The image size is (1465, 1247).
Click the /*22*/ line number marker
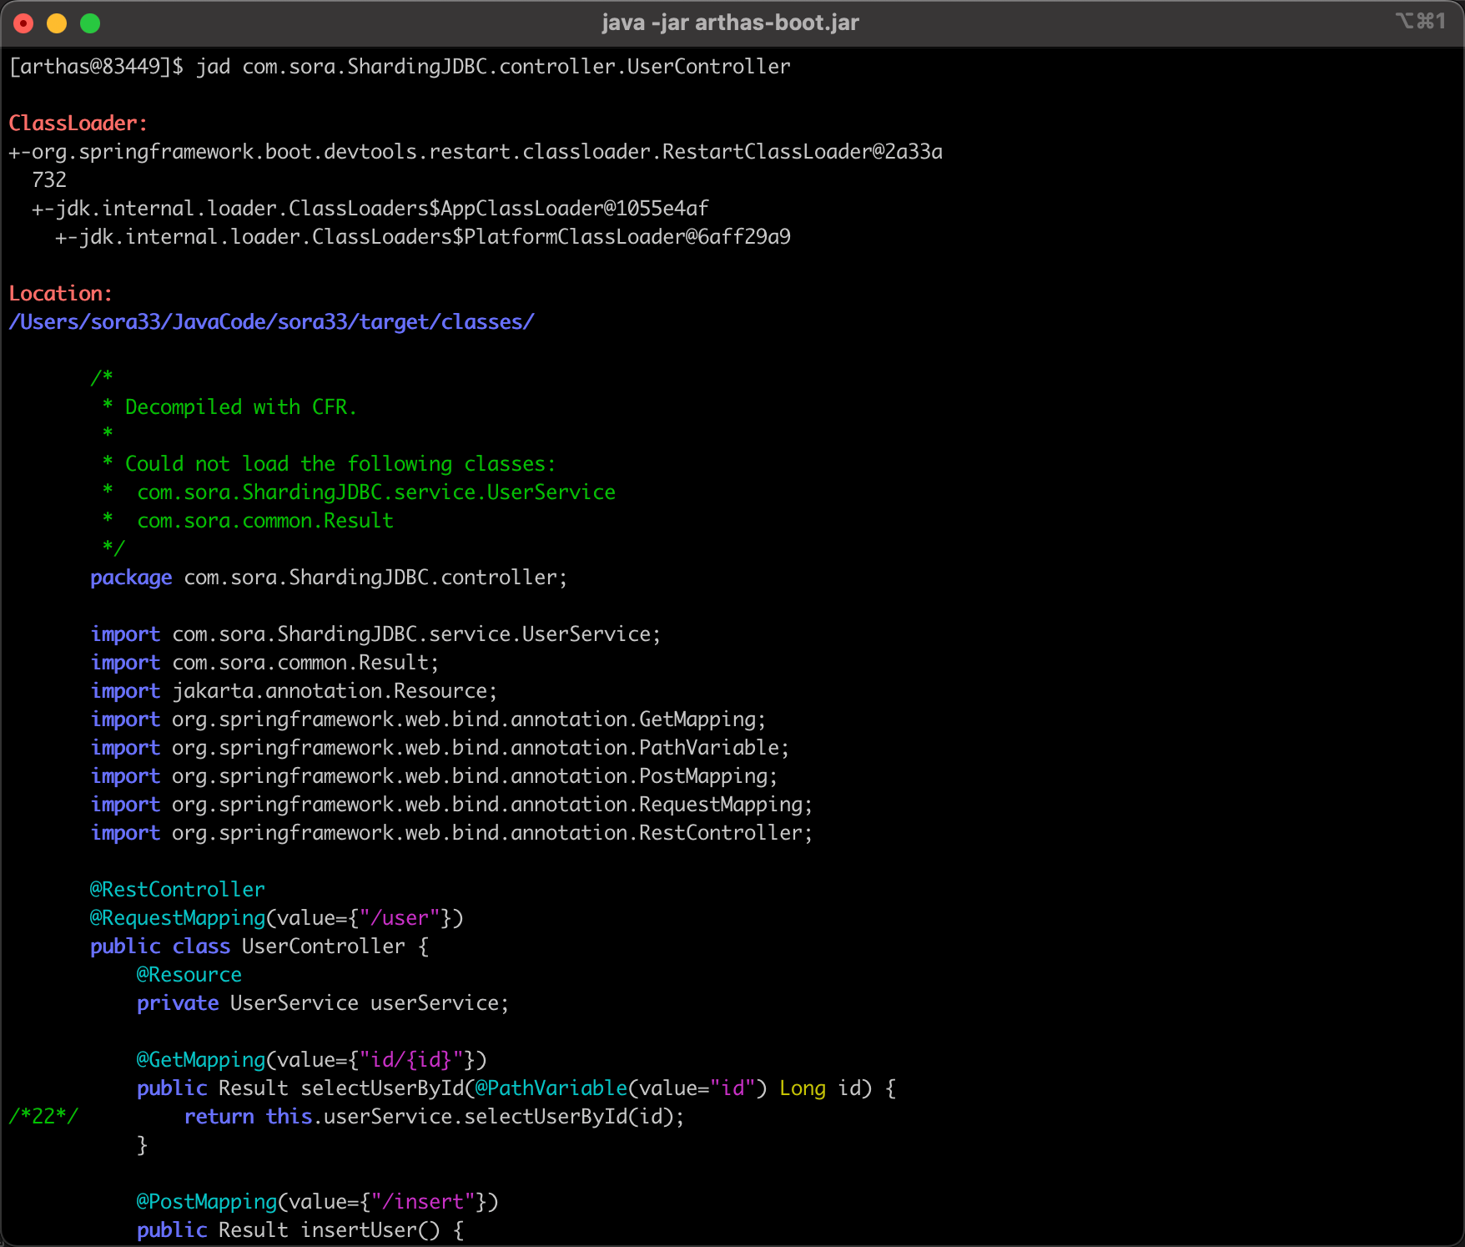[x=43, y=1117]
